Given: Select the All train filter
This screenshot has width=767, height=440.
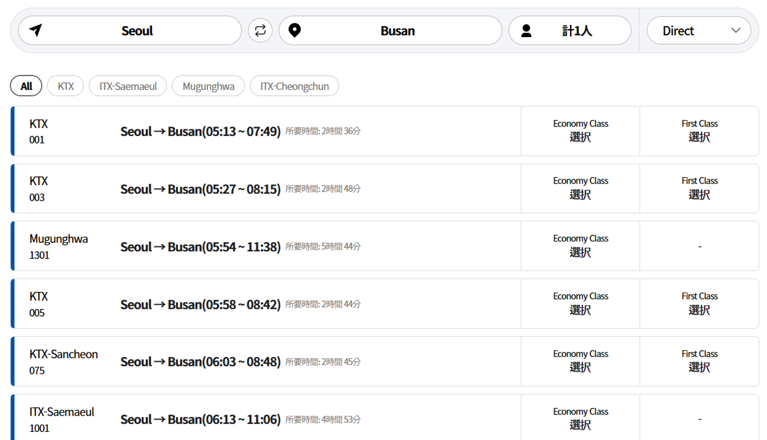Looking at the screenshot, I should (x=26, y=86).
